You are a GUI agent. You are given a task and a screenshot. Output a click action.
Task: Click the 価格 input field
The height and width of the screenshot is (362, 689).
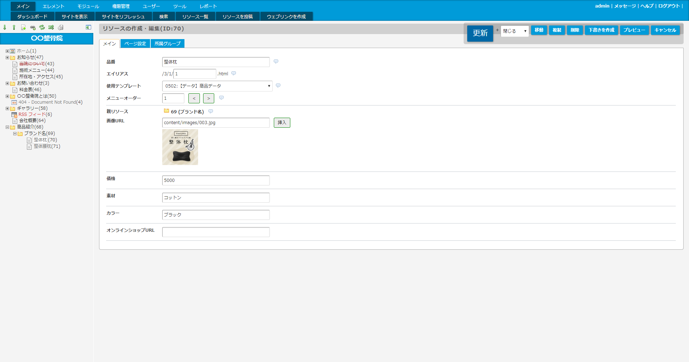click(216, 180)
